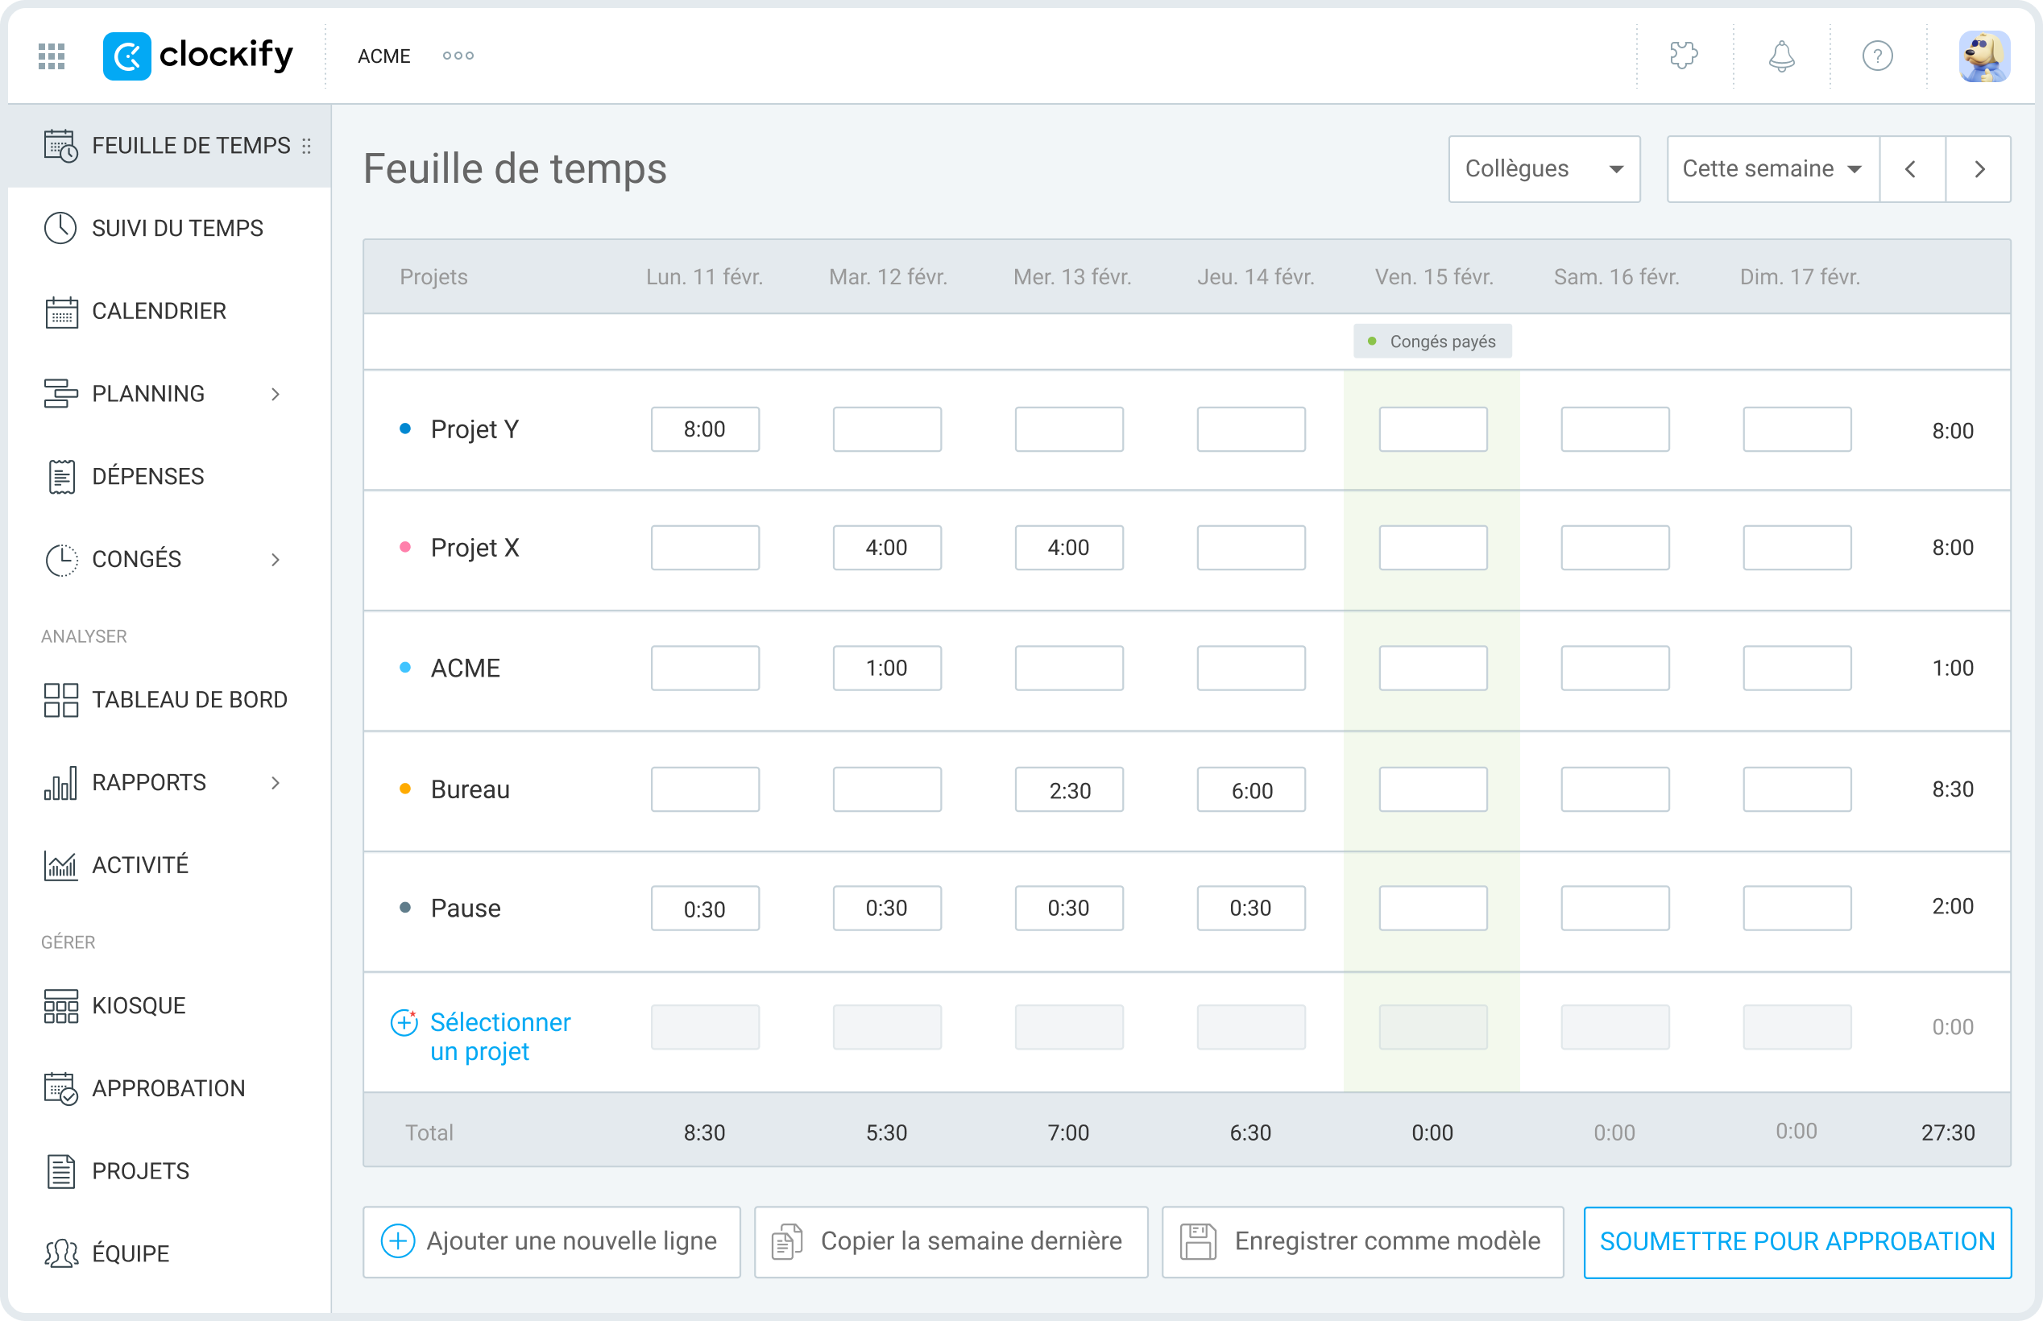2043x1321 pixels.
Task: Click Soumettre pour approbation
Action: point(1798,1241)
